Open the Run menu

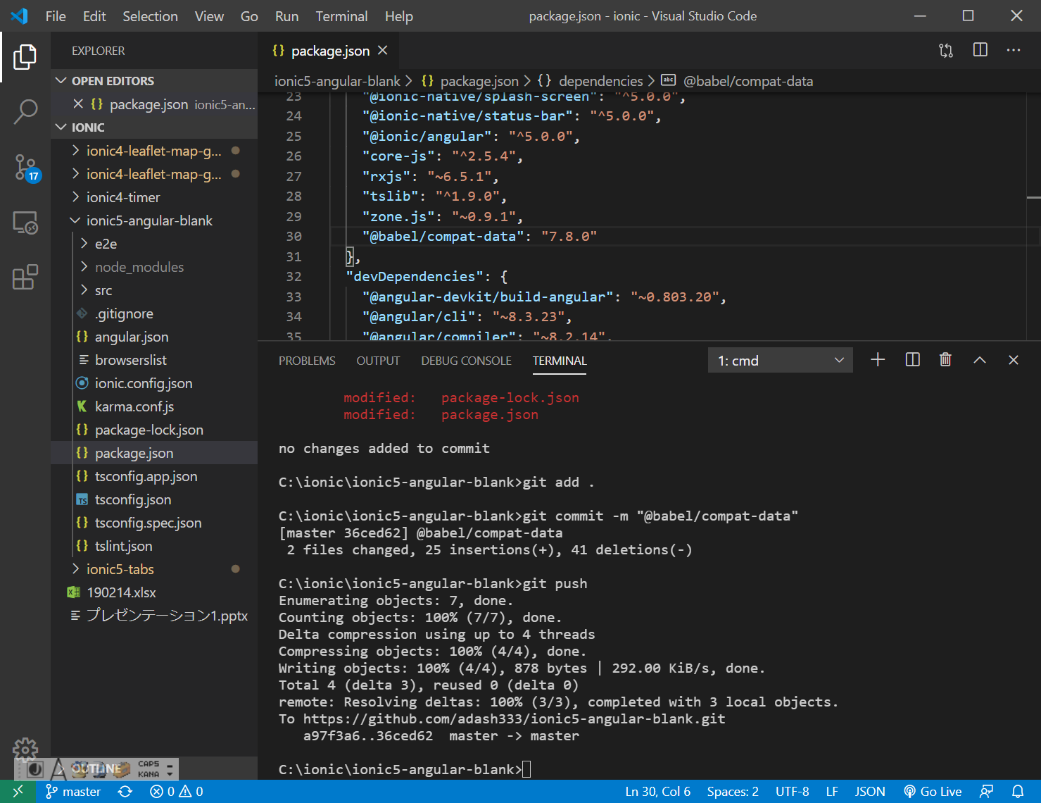point(286,16)
